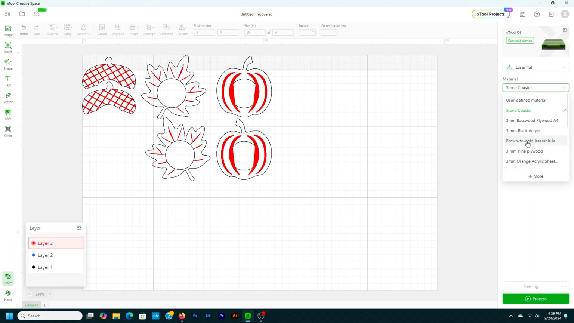This screenshot has height=323, width=574.
Task: Choose the Vector drawing tool
Action: click(x=8, y=98)
